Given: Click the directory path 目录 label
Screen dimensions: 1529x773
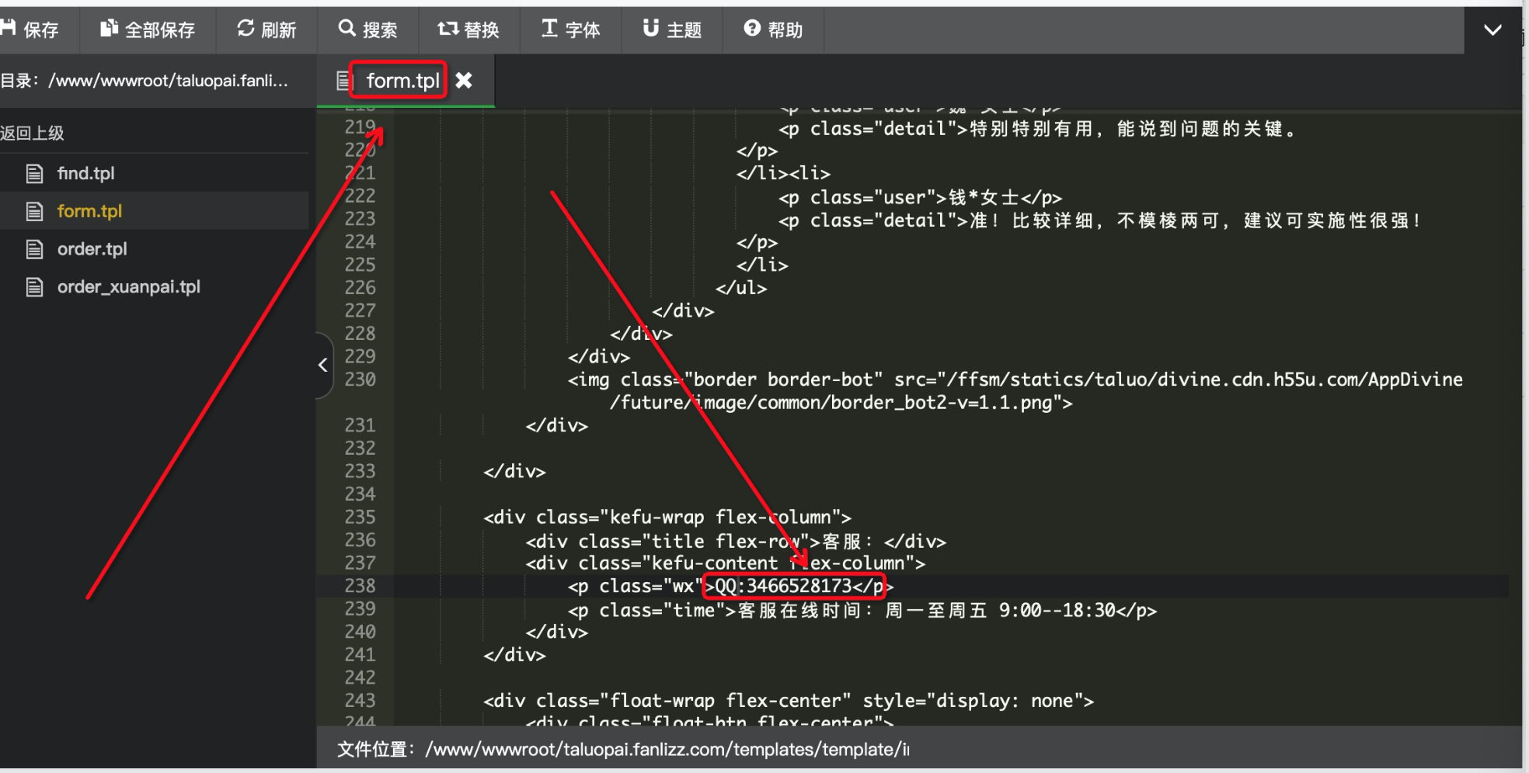Looking at the screenshot, I should [145, 80].
